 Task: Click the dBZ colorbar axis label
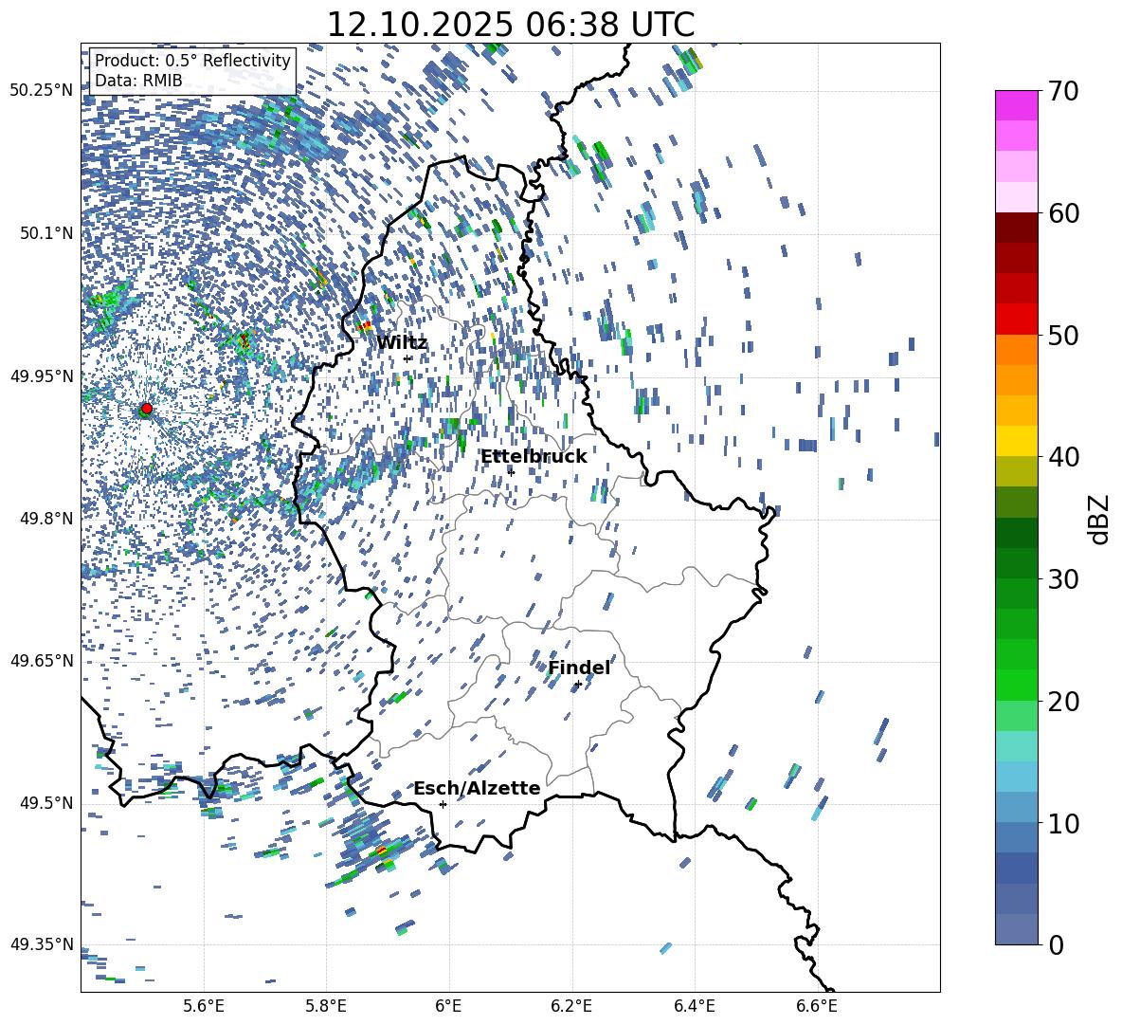coord(1098,519)
